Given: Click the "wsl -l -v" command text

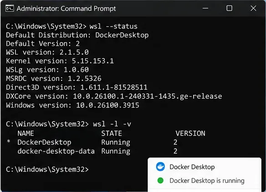Looking at the screenshot, I should point(112,124).
